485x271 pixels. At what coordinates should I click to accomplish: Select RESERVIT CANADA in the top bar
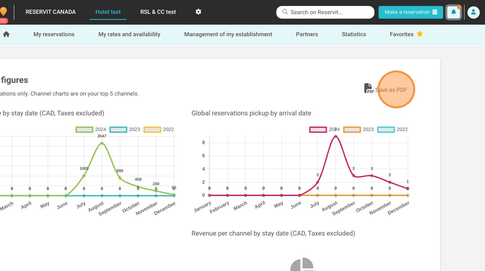click(x=51, y=12)
